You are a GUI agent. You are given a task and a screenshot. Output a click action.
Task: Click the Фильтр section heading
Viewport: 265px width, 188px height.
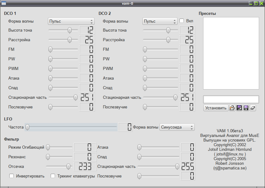point(12,139)
